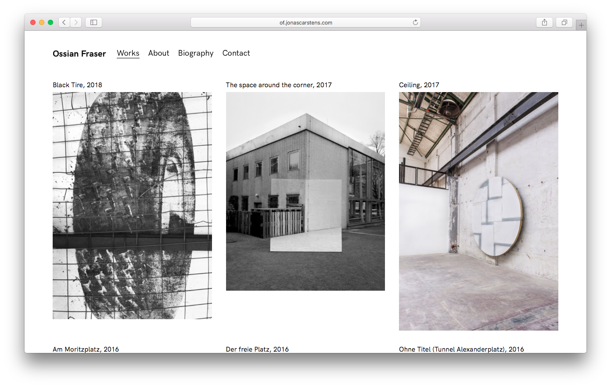Open the Contact navigation link
The height and width of the screenshot is (388, 611).
coord(236,53)
